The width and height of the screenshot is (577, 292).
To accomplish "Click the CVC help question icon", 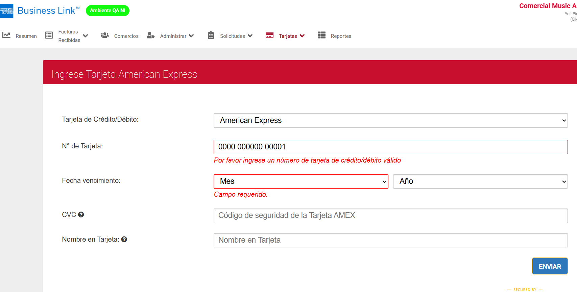I will click(x=81, y=215).
